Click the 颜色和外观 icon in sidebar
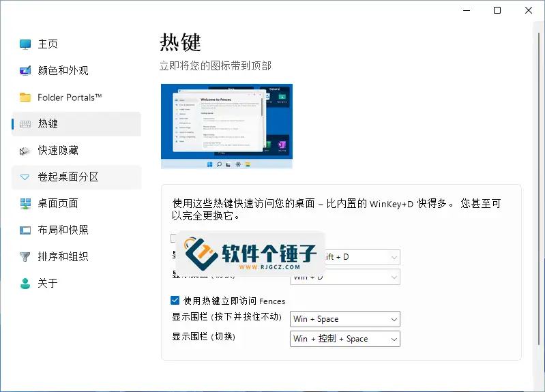Viewport: 545px width, 392px height. click(x=25, y=70)
